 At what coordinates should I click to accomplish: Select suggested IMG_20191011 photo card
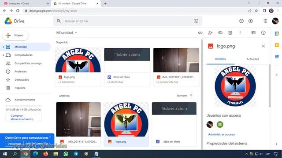[176, 67]
